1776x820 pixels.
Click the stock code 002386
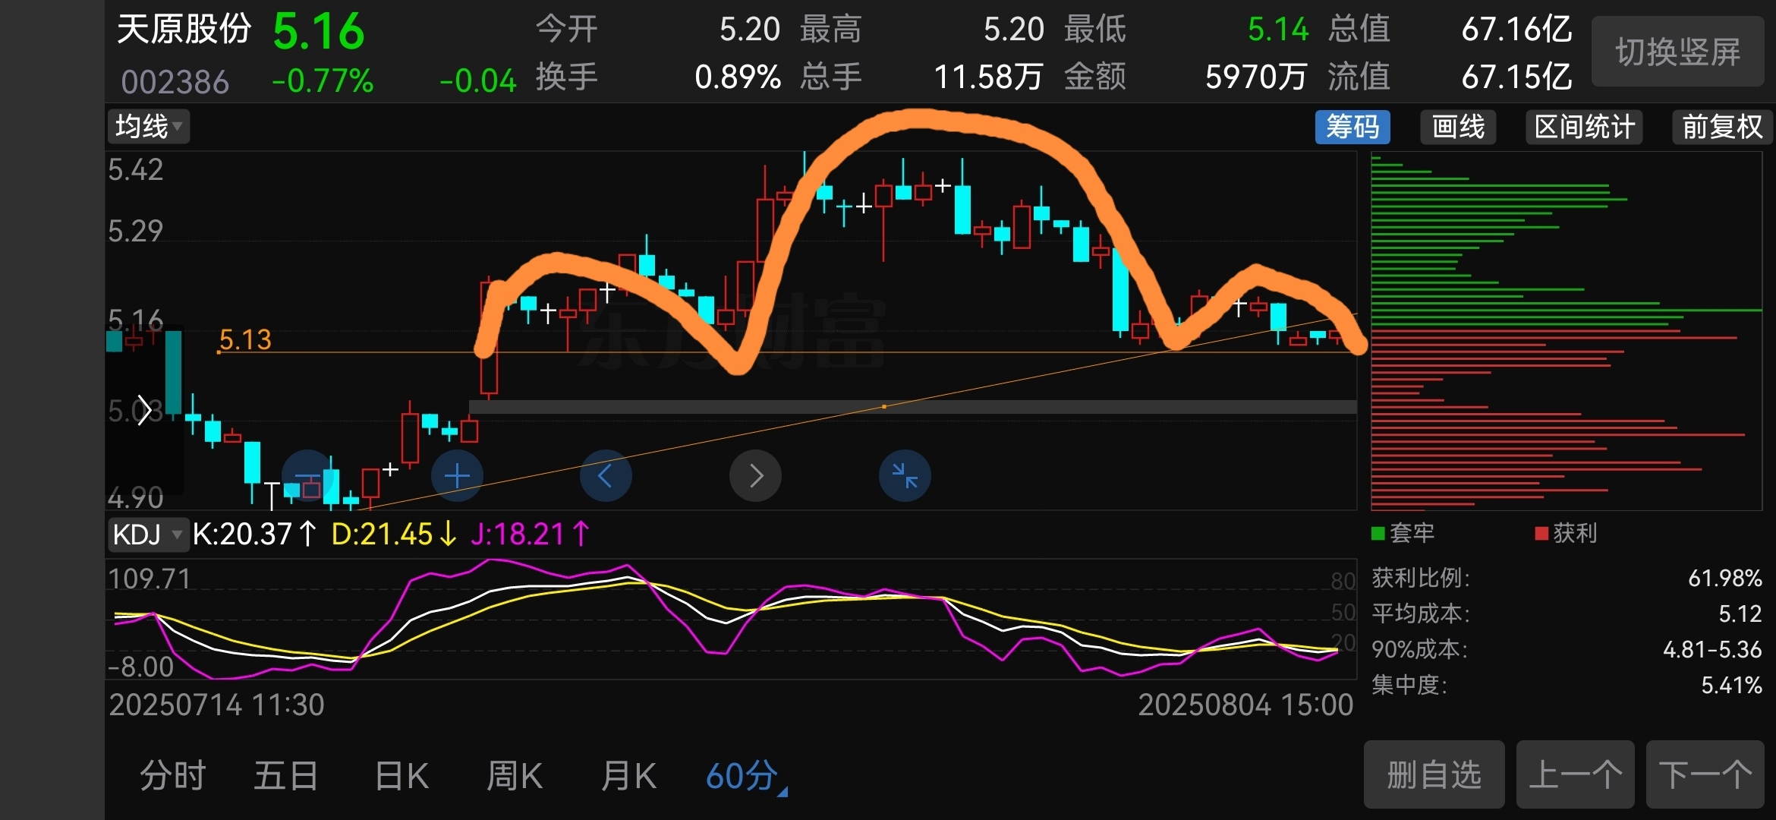coord(175,82)
